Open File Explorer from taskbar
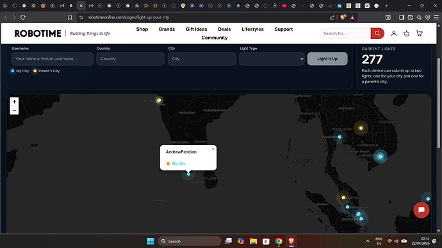The height and width of the screenshot is (248, 442). tap(253, 241)
